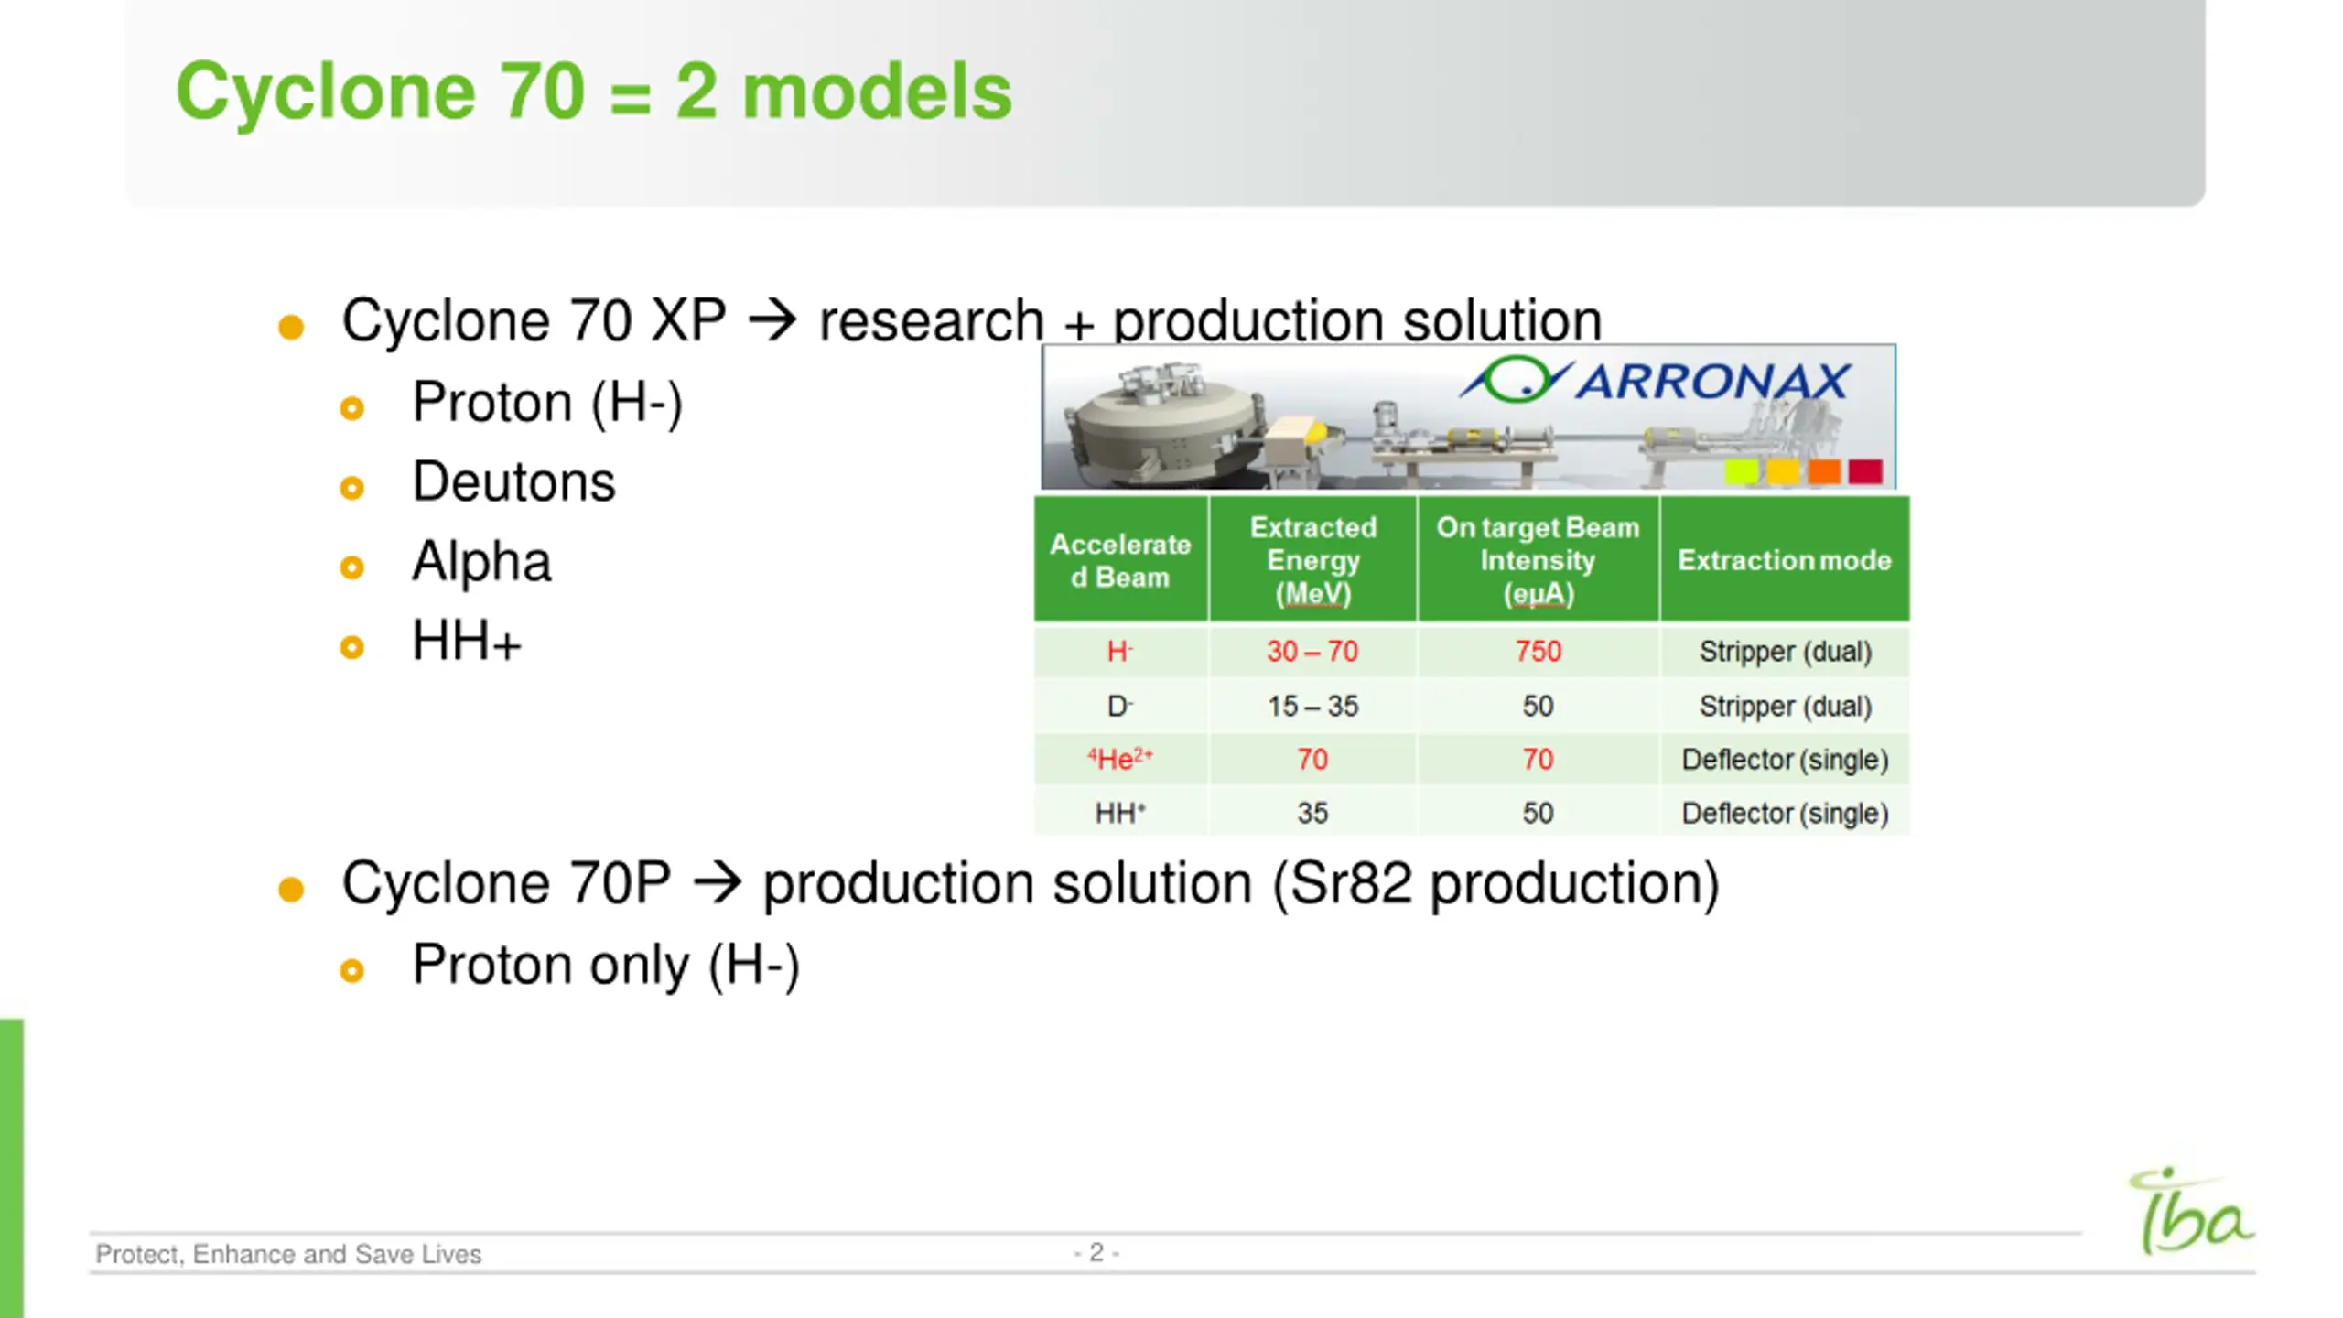Click the footer 'Protect, Enhance and Save Lives'

(288, 1254)
